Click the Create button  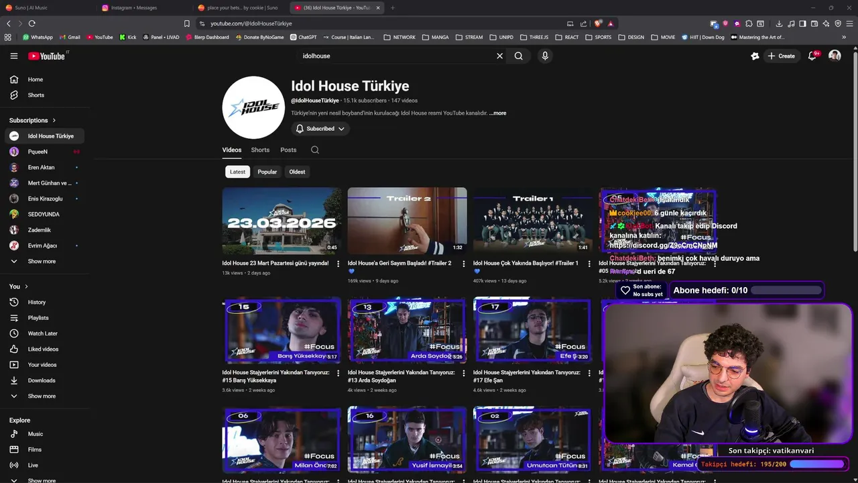coord(782,56)
